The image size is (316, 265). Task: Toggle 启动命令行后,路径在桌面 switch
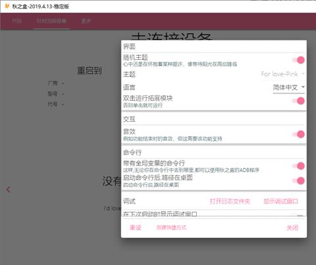point(299,181)
